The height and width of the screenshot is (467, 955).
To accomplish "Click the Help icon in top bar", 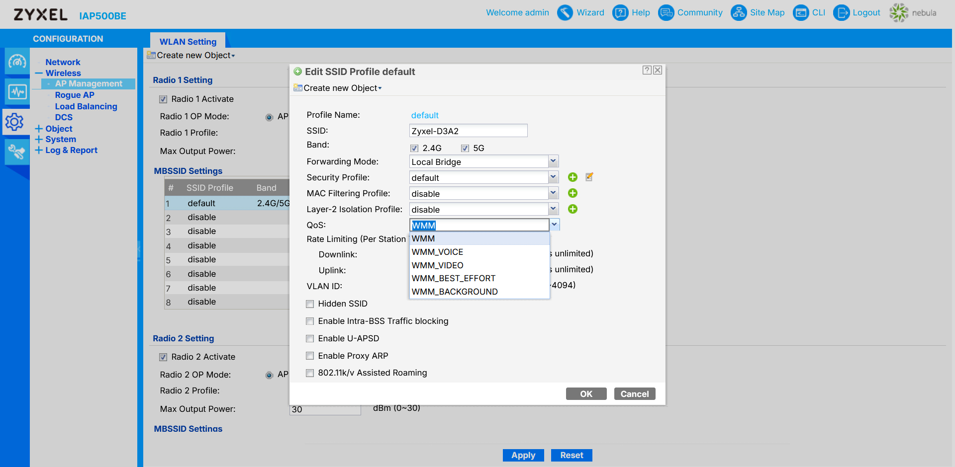I will pos(620,12).
